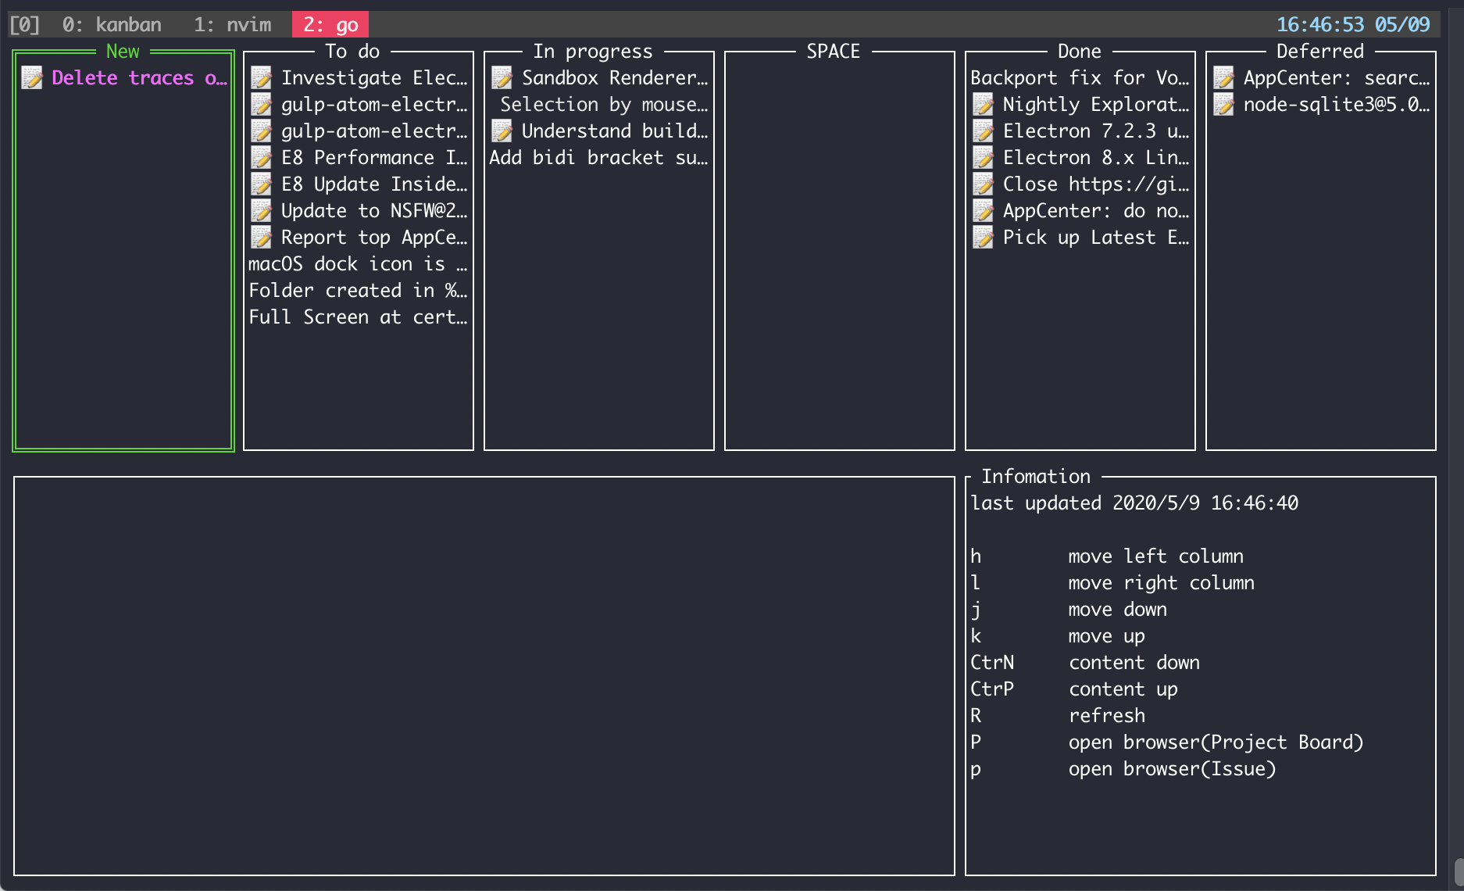This screenshot has height=891, width=1464.
Task: Select card 'Full Screen at cert…'
Action: pos(359,317)
